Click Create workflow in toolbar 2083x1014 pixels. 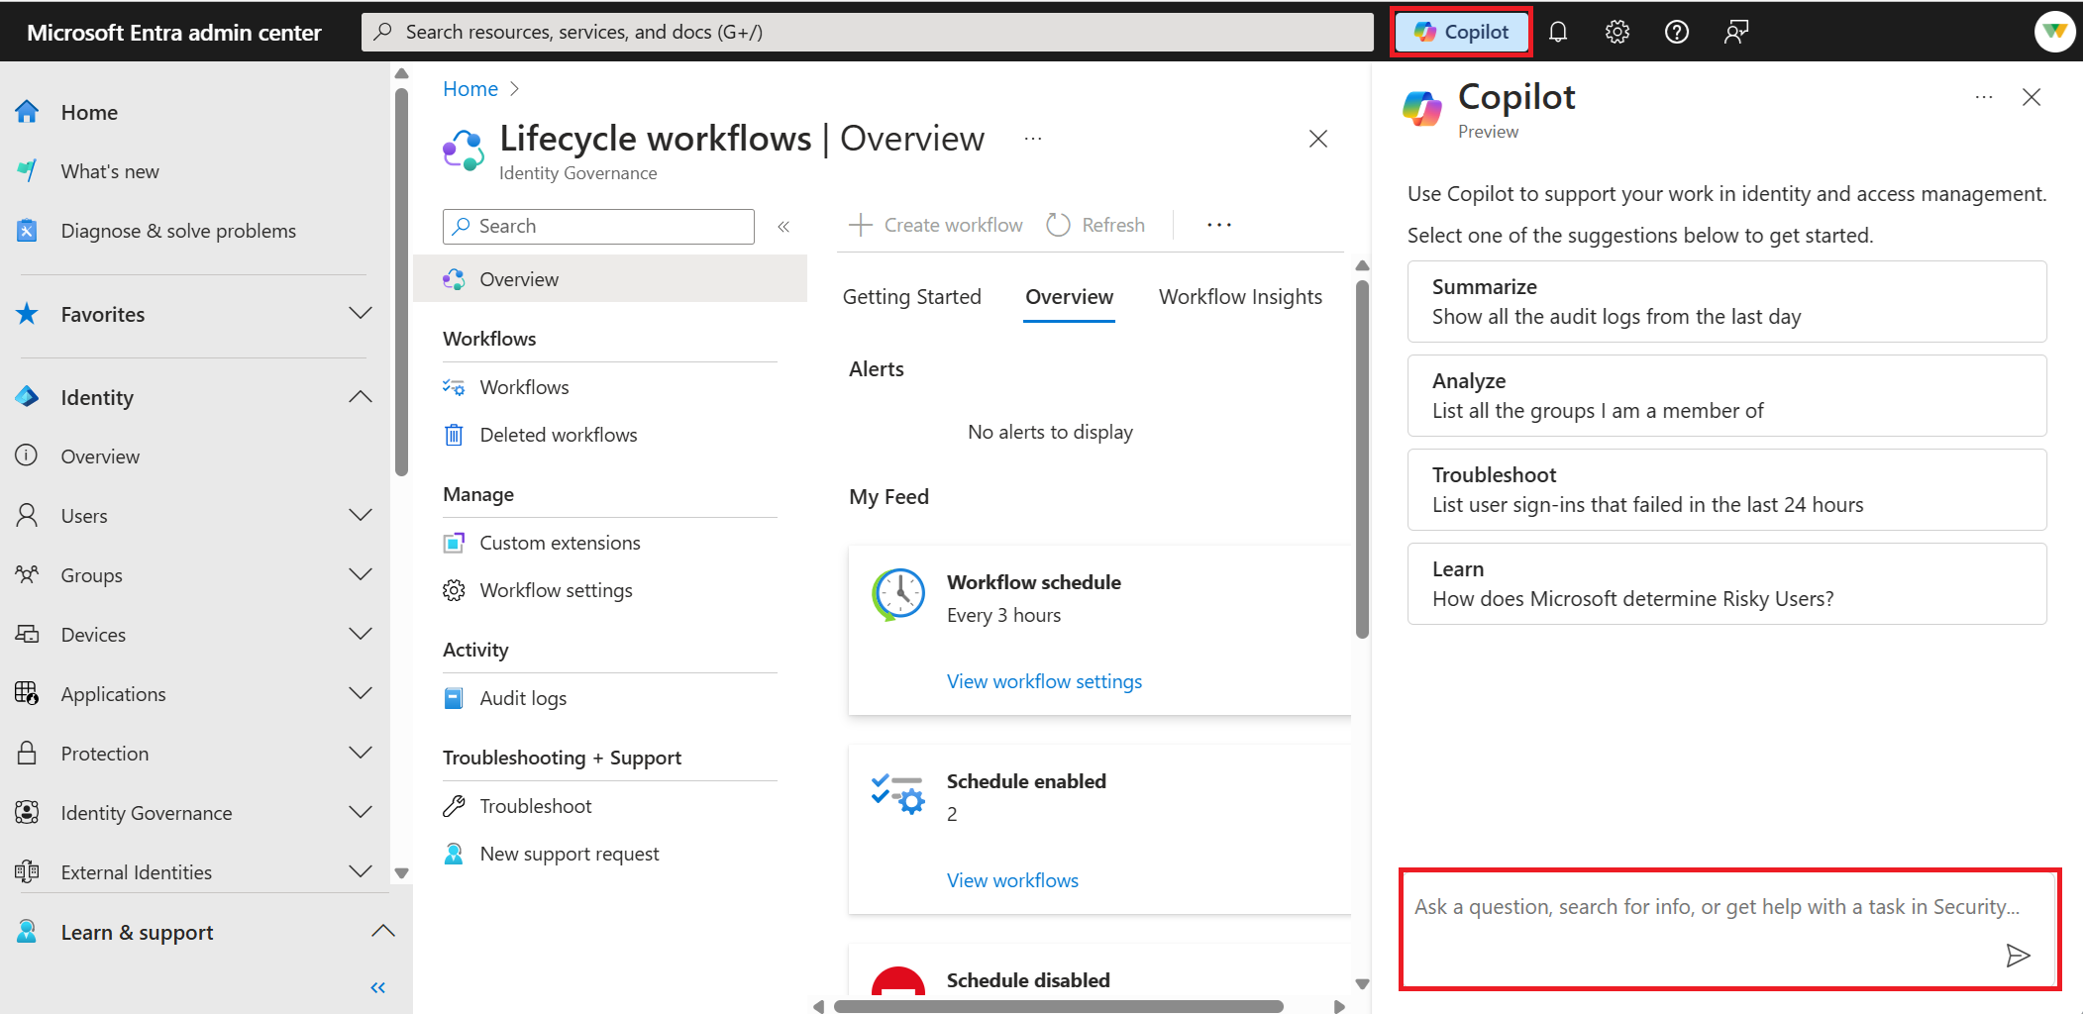click(x=936, y=225)
